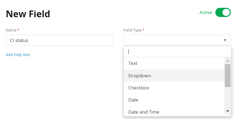The width and height of the screenshot is (234, 119).
Task: Click the field type list scrollbar thumb
Action: 228,75
